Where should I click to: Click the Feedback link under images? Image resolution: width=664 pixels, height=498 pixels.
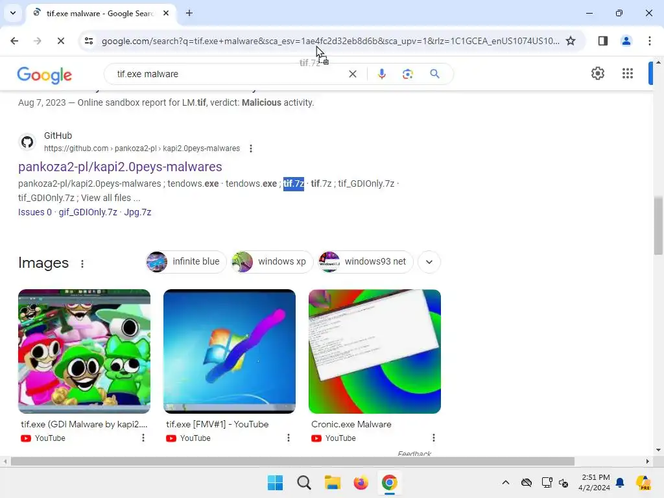(x=414, y=453)
